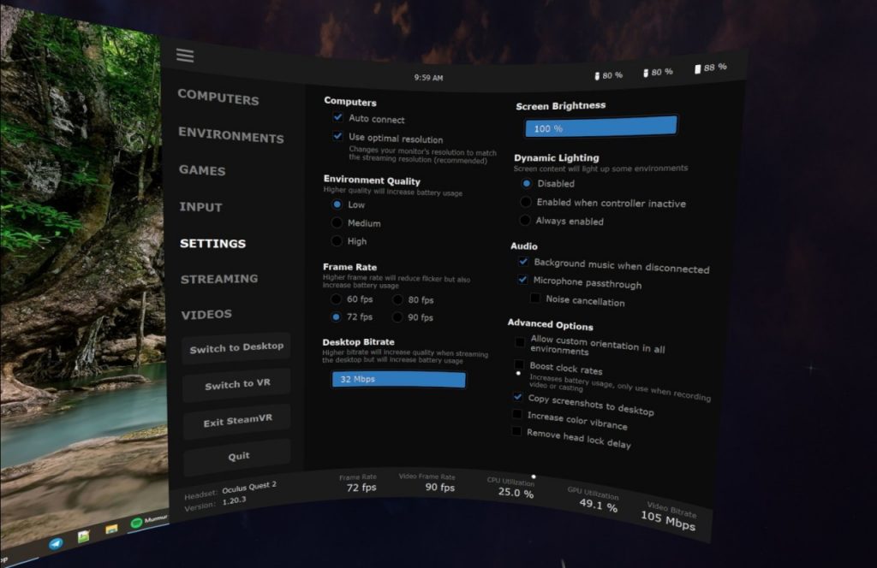
Task: Set frame rate to 80 fps
Action: tap(397, 300)
